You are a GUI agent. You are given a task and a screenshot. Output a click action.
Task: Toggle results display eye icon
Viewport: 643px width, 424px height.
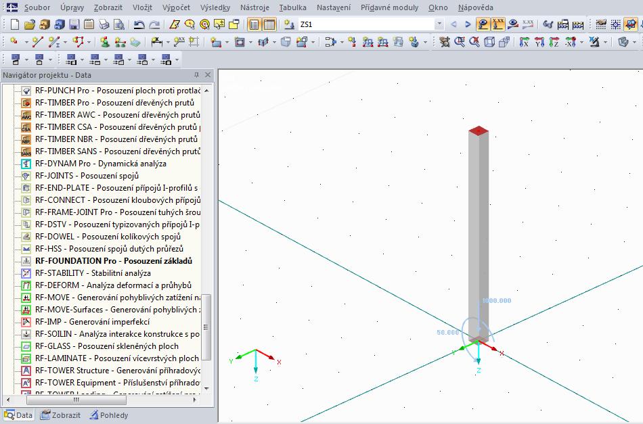point(513,24)
